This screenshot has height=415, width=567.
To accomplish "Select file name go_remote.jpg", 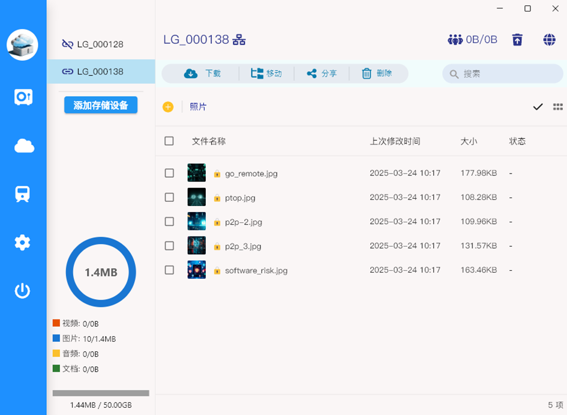I will [251, 174].
